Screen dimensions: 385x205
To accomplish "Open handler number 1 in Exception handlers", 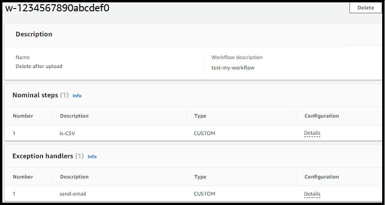I will pos(14,194).
